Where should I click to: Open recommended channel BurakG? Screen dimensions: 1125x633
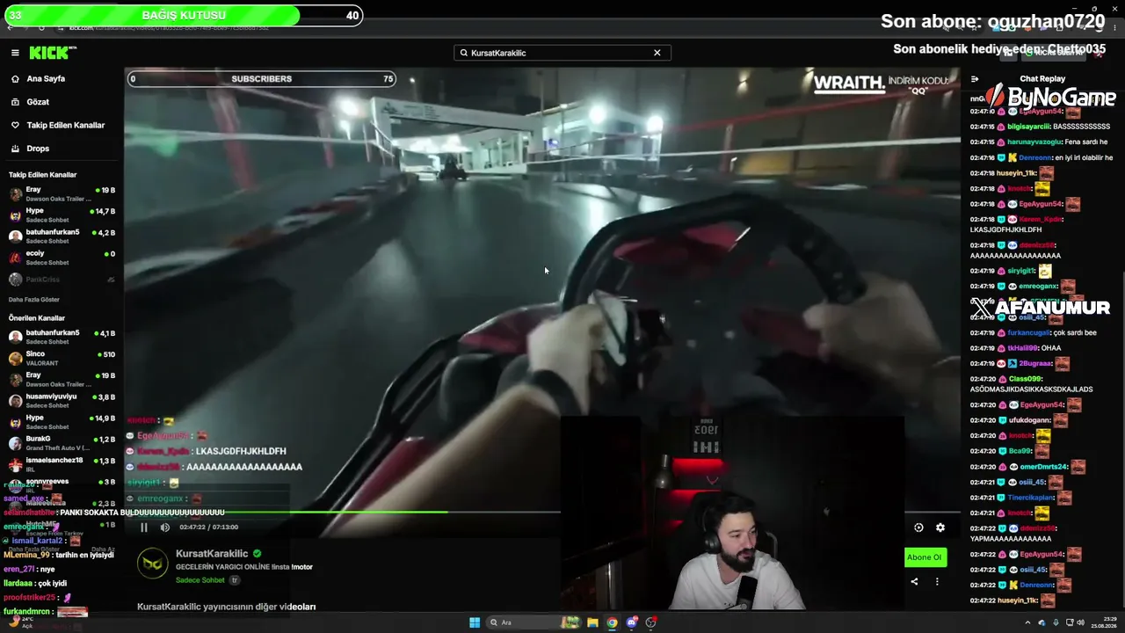tap(62, 442)
